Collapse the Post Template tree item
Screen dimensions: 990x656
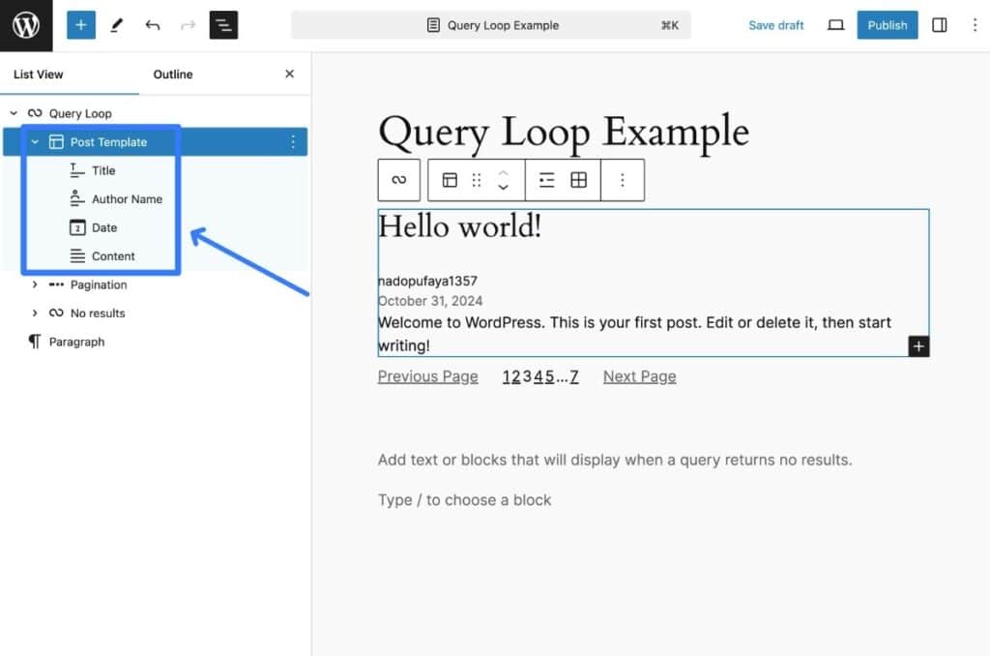pyautogui.click(x=35, y=141)
